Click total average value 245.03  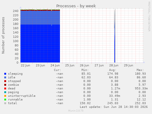coord(113,103)
